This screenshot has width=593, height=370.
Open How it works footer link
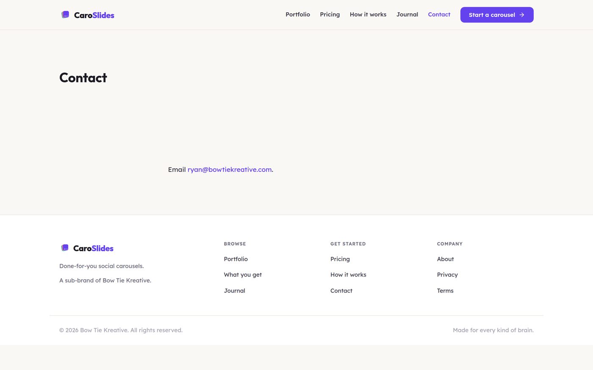coord(348,275)
